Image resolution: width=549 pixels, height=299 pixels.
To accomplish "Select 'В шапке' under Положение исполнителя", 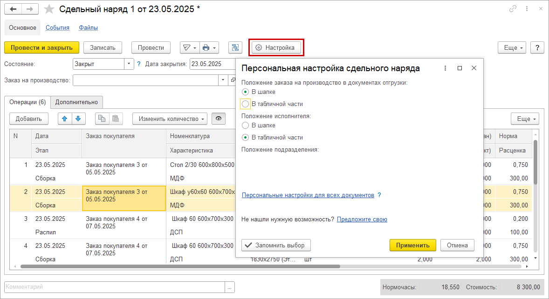I will (246, 125).
